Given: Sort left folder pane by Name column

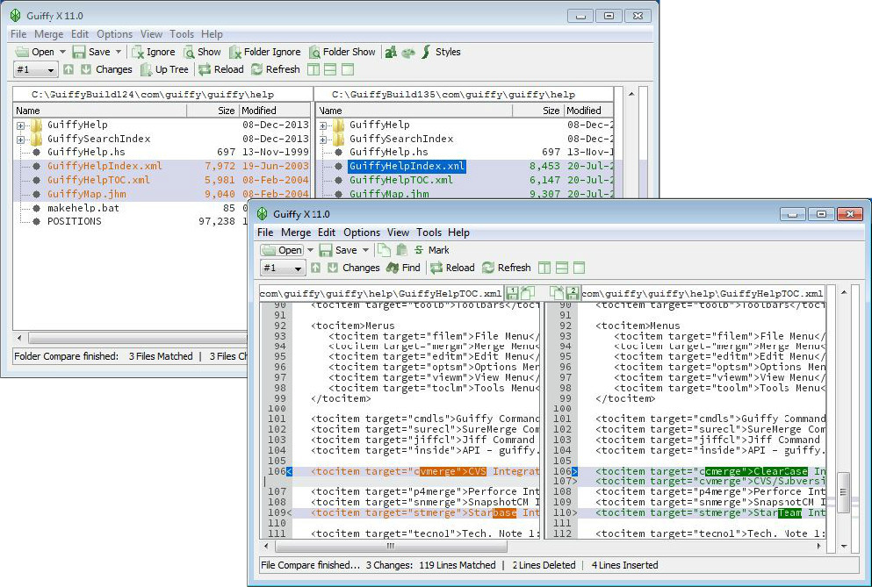Looking at the screenshot, I should tap(100, 111).
